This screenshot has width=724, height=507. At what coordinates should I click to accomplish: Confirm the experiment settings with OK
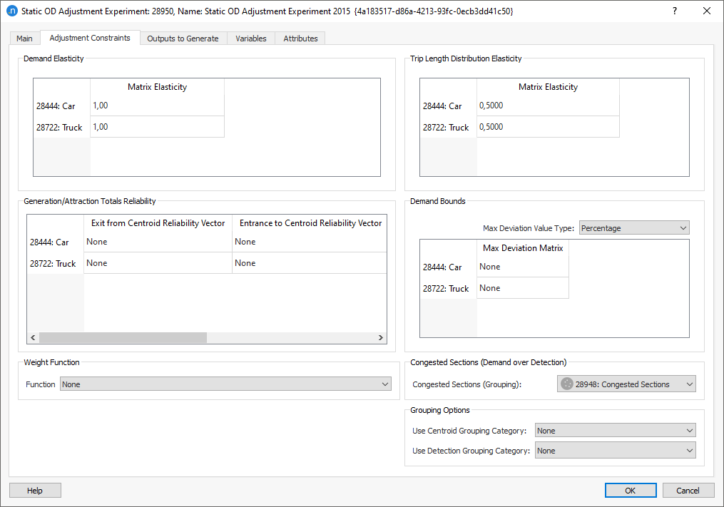(631, 490)
